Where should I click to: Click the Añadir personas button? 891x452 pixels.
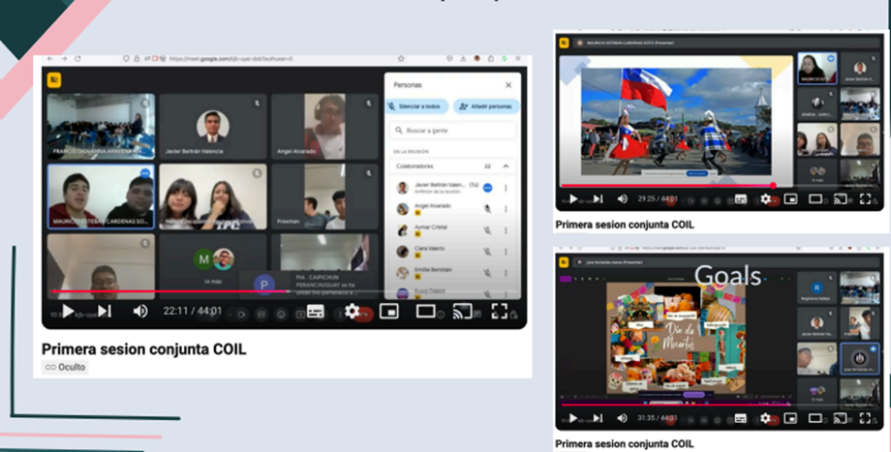click(486, 106)
